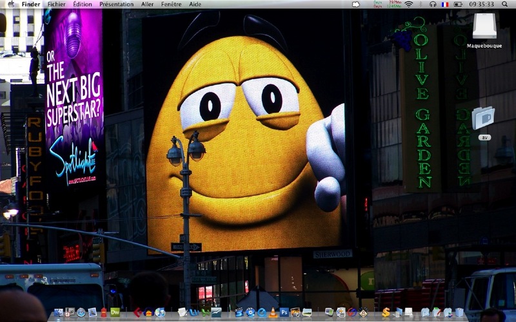The image size is (516, 322).
Task: Open the Aide menu
Action: (x=195, y=5)
